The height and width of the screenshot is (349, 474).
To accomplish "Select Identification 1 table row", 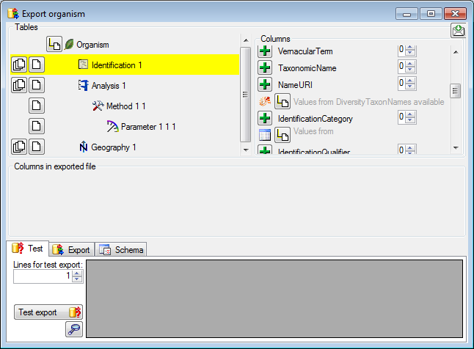I will (125, 65).
